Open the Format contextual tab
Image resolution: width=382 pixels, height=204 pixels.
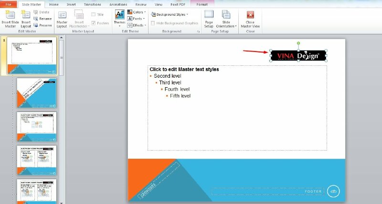pos(202,4)
